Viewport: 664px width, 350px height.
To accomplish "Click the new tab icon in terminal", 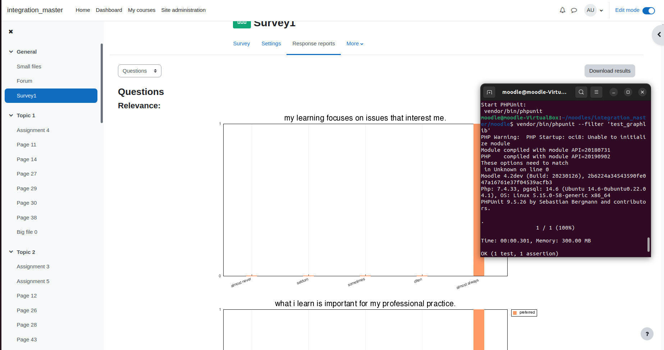I will click(x=489, y=92).
